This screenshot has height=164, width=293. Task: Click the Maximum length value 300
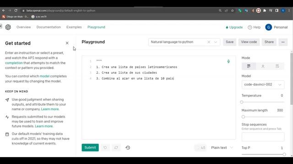(x=280, y=110)
